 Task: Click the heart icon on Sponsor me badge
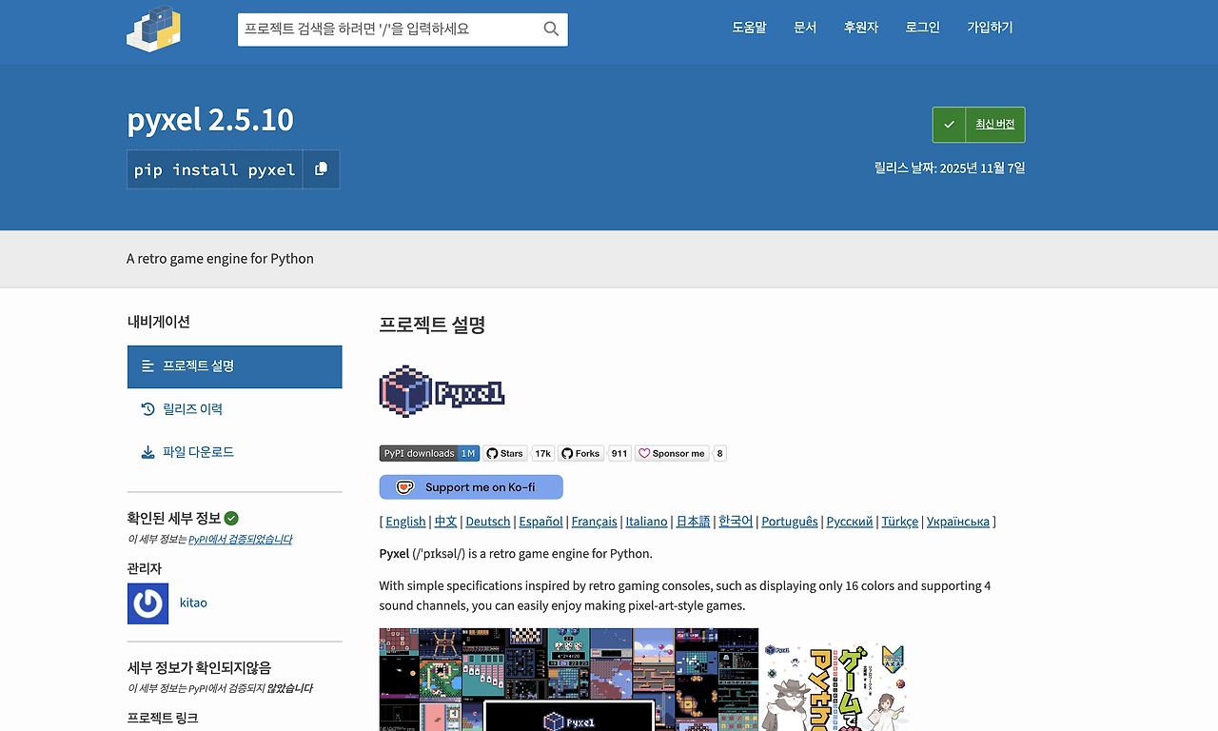coord(644,453)
